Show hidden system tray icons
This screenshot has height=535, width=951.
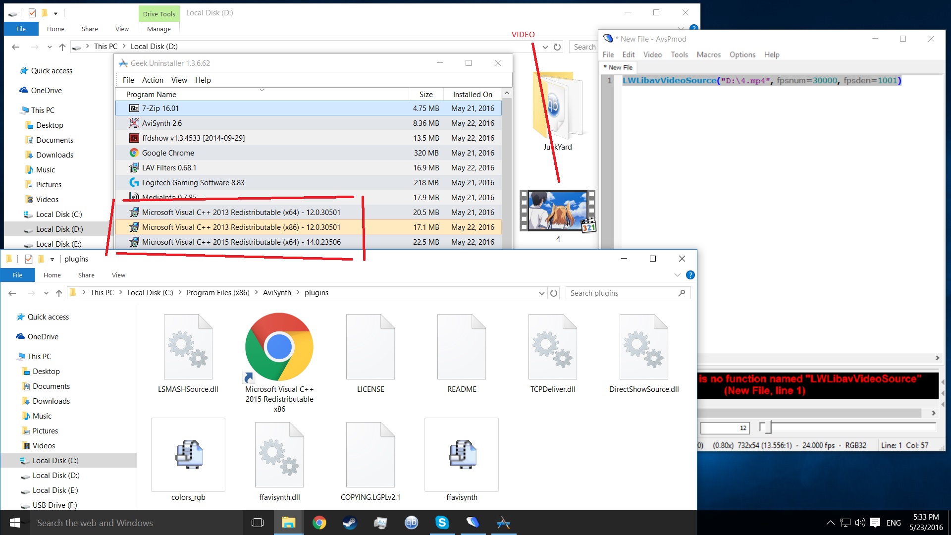click(x=831, y=523)
